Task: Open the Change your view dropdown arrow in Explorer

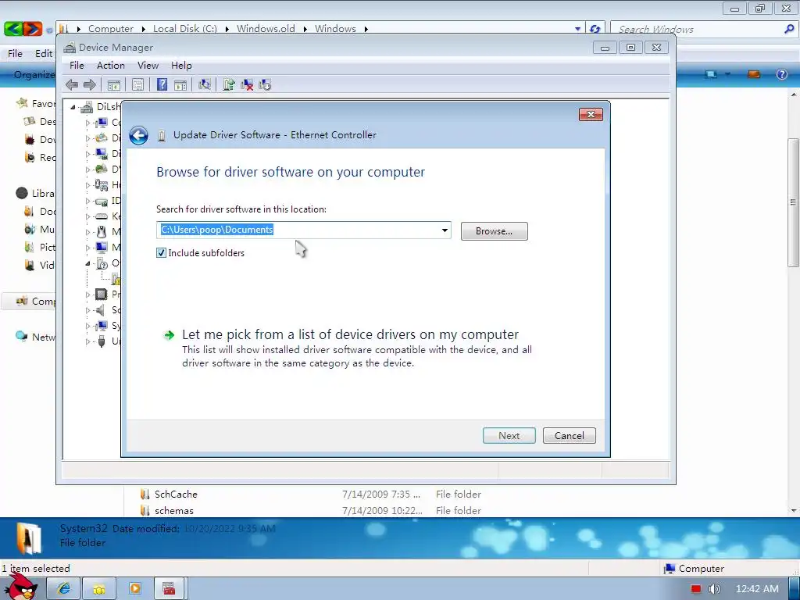Action: [x=727, y=74]
